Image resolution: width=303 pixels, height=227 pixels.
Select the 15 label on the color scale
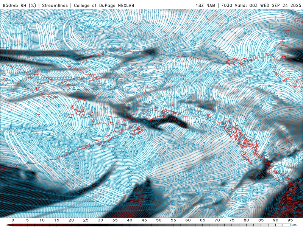pos(56,220)
